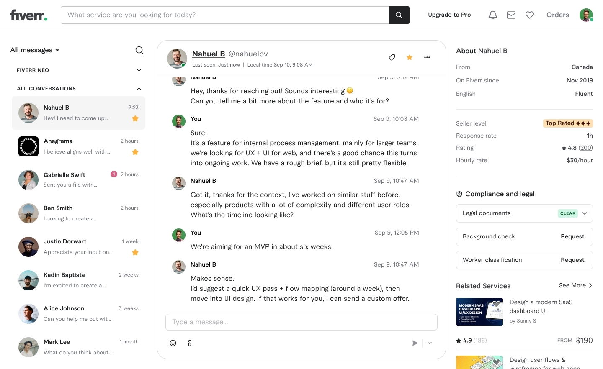
Task: Open favorites heart icon in header
Action: (530, 15)
